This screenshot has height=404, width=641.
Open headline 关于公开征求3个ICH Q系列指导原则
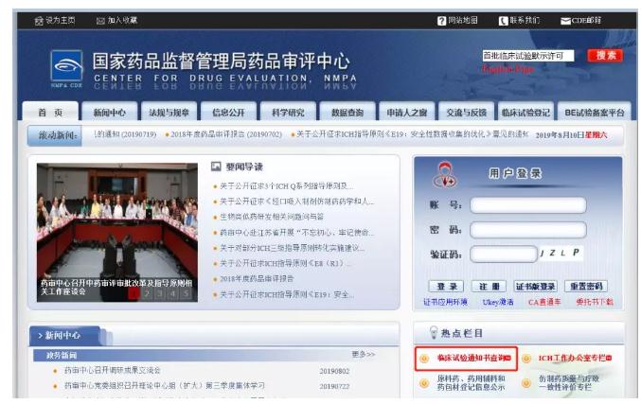[287, 185]
